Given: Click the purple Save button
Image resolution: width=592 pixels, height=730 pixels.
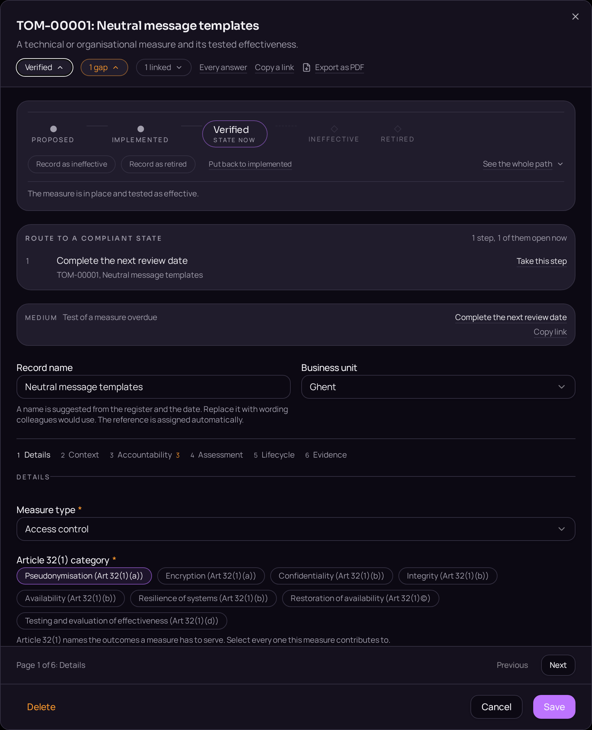Looking at the screenshot, I should point(554,707).
